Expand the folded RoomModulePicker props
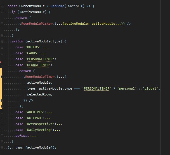170x155 pixels. tap(2, 24)
